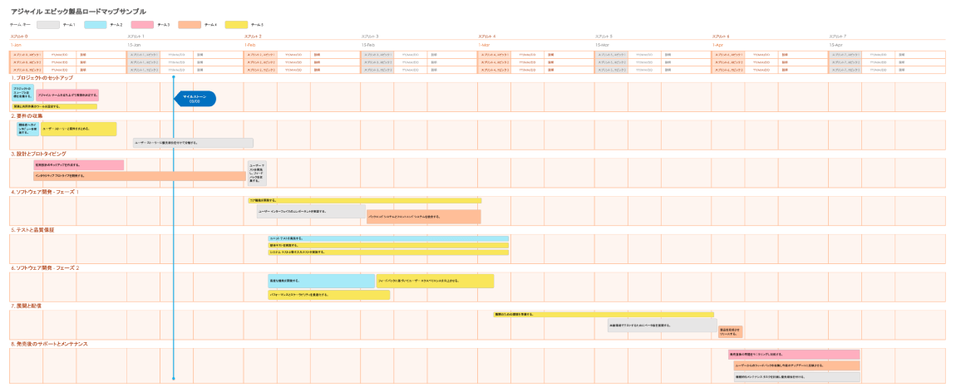Click the blue マイルストーン milestone marker

pyautogui.click(x=195, y=99)
